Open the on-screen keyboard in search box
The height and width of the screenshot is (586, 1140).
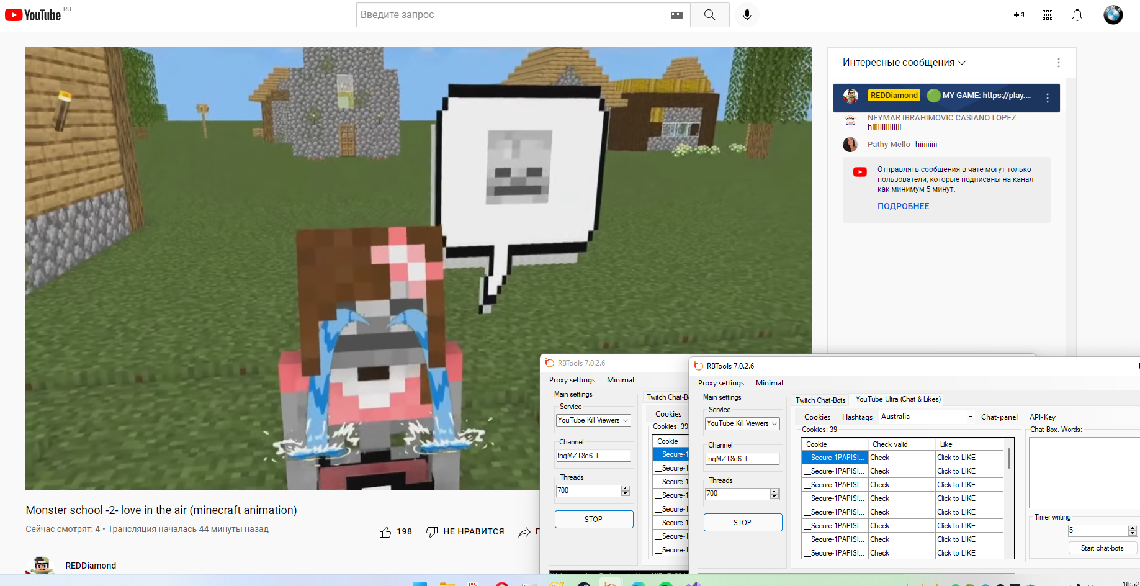pyautogui.click(x=676, y=15)
